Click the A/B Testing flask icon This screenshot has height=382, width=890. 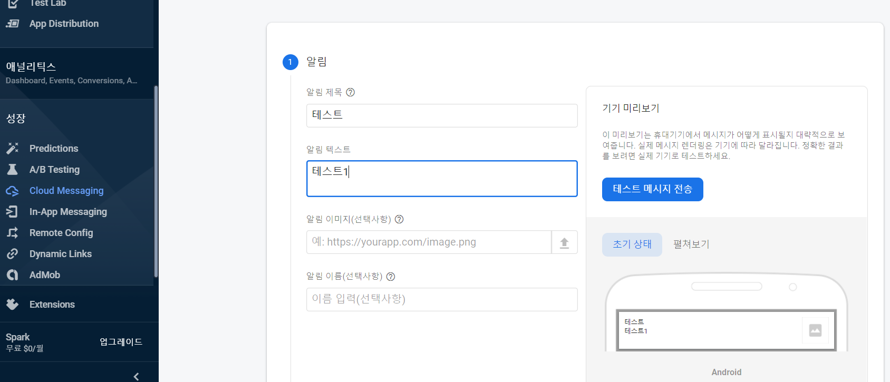(x=13, y=169)
